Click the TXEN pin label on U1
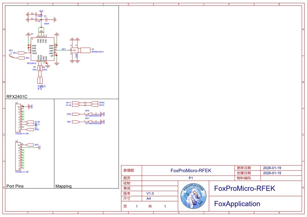The width and height of the screenshot is (307, 217). [x=38, y=58]
